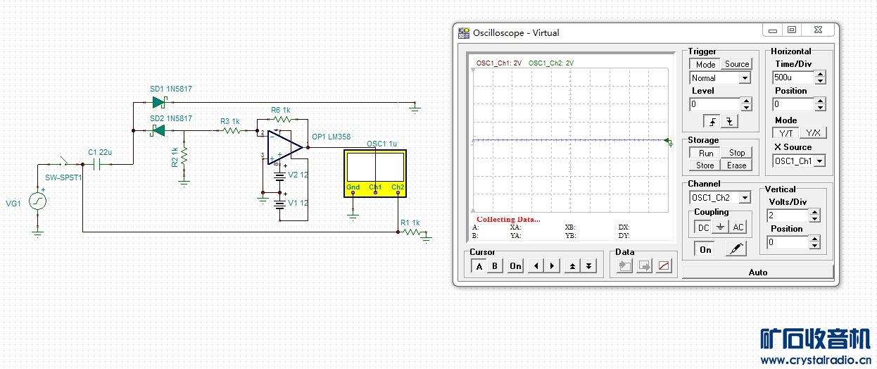Increase Time/Div using the up spinner
The width and height of the screenshot is (877, 369).
(821, 74)
